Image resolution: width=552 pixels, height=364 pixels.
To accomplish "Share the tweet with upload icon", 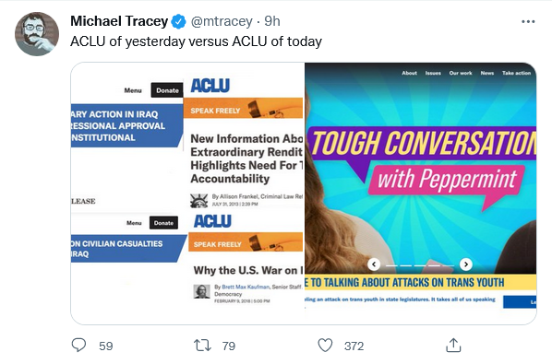I will 453,345.
